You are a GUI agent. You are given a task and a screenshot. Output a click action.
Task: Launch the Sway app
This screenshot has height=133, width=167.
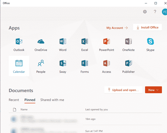coord(63,66)
